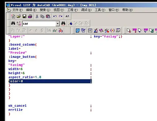Click the Replace A-to-B icon
This screenshot has width=157, height=121.
[19, 23]
